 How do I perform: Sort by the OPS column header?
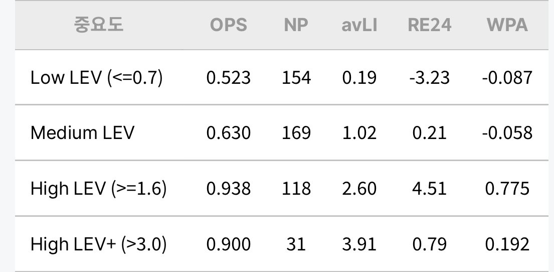(229, 25)
